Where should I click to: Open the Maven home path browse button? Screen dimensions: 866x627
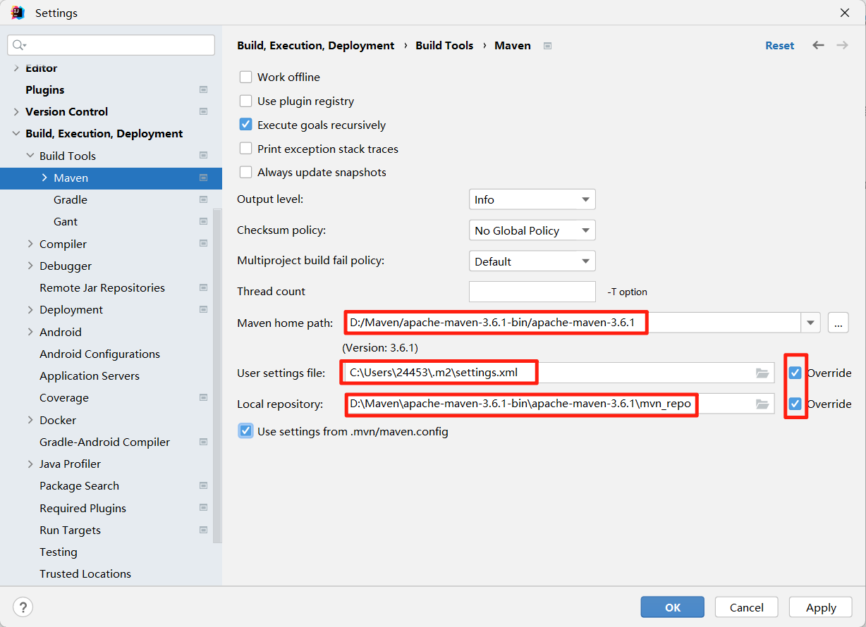(x=838, y=323)
